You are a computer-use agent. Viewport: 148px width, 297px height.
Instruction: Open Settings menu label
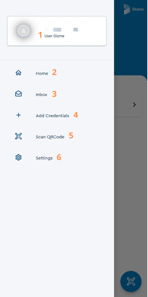coord(44,158)
